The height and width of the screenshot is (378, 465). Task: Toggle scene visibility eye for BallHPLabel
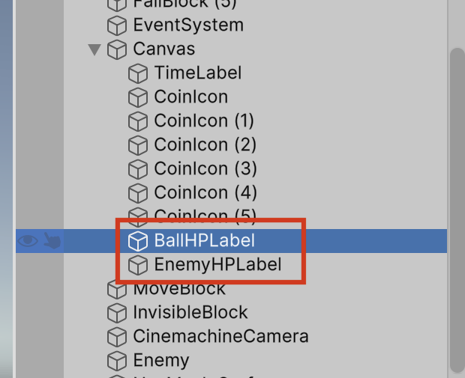[x=28, y=241]
